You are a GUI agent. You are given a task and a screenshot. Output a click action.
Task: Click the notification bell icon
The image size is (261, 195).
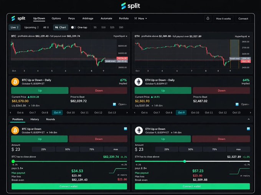pyautogui.click(x=208, y=18)
